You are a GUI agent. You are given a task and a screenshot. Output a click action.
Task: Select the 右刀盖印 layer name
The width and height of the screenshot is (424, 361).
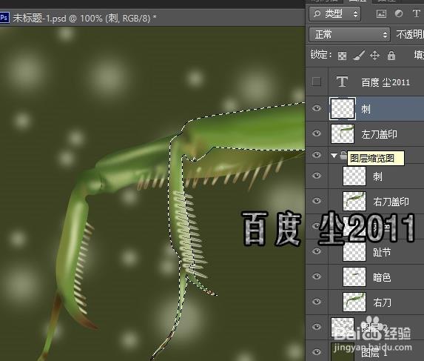coord(391,202)
